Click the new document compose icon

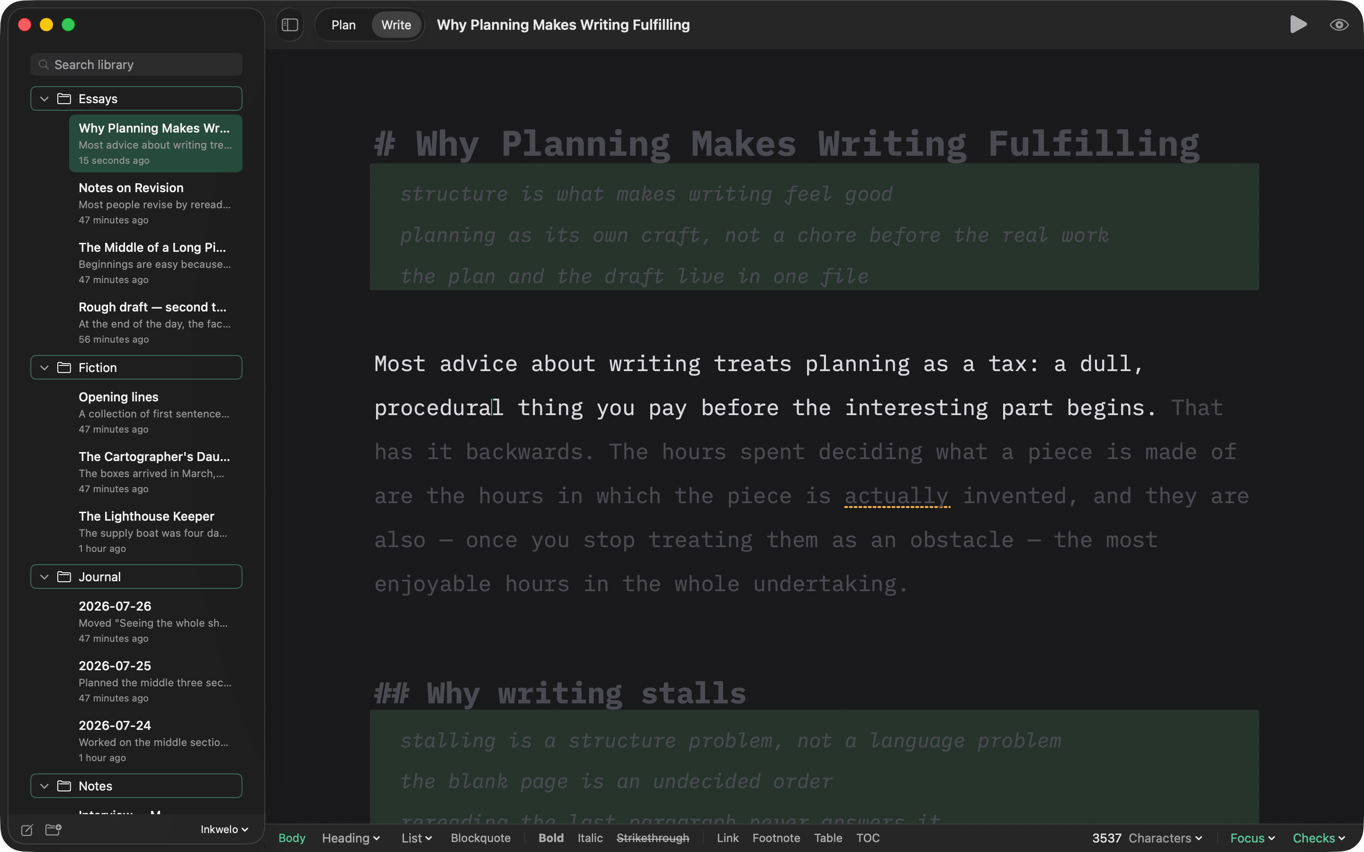(x=27, y=829)
